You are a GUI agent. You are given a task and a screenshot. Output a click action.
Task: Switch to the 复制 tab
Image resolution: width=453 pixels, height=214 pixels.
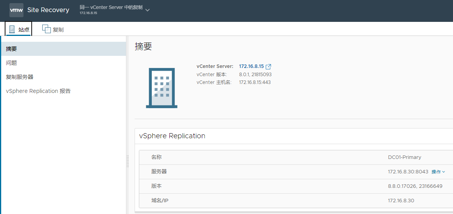53,29
